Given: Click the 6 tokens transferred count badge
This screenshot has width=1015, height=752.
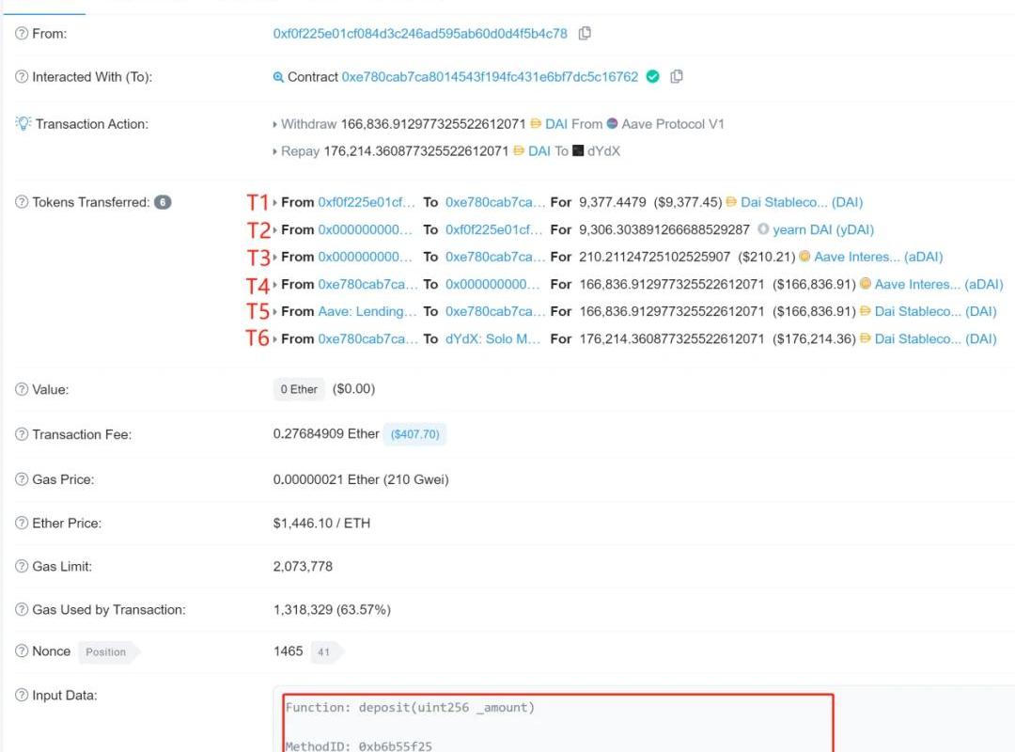Looking at the screenshot, I should coord(163,202).
